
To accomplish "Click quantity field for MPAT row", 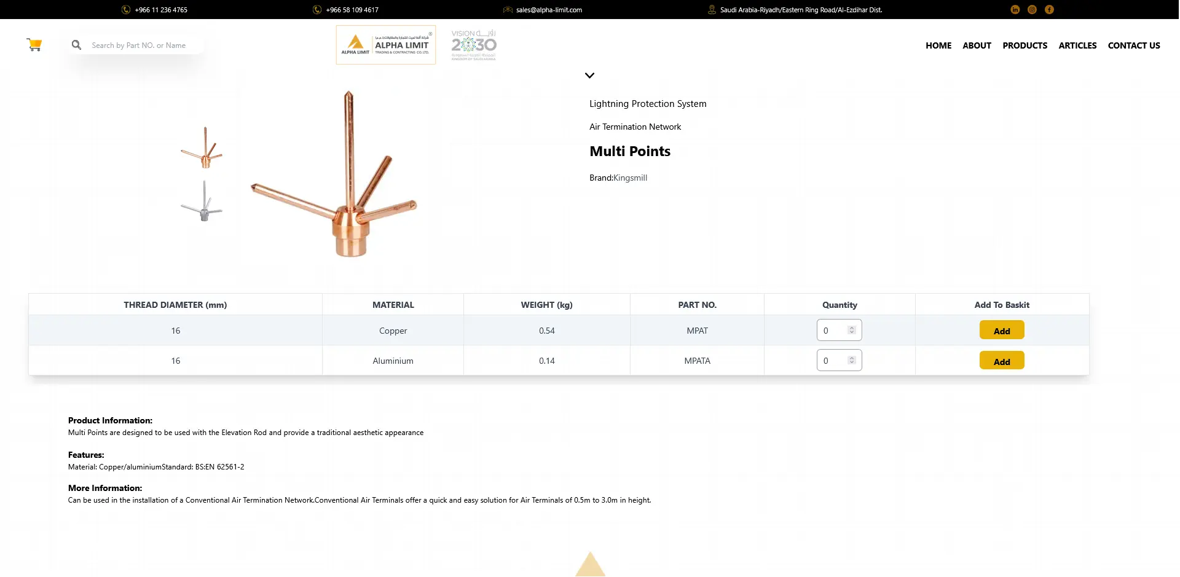I will tap(839, 330).
